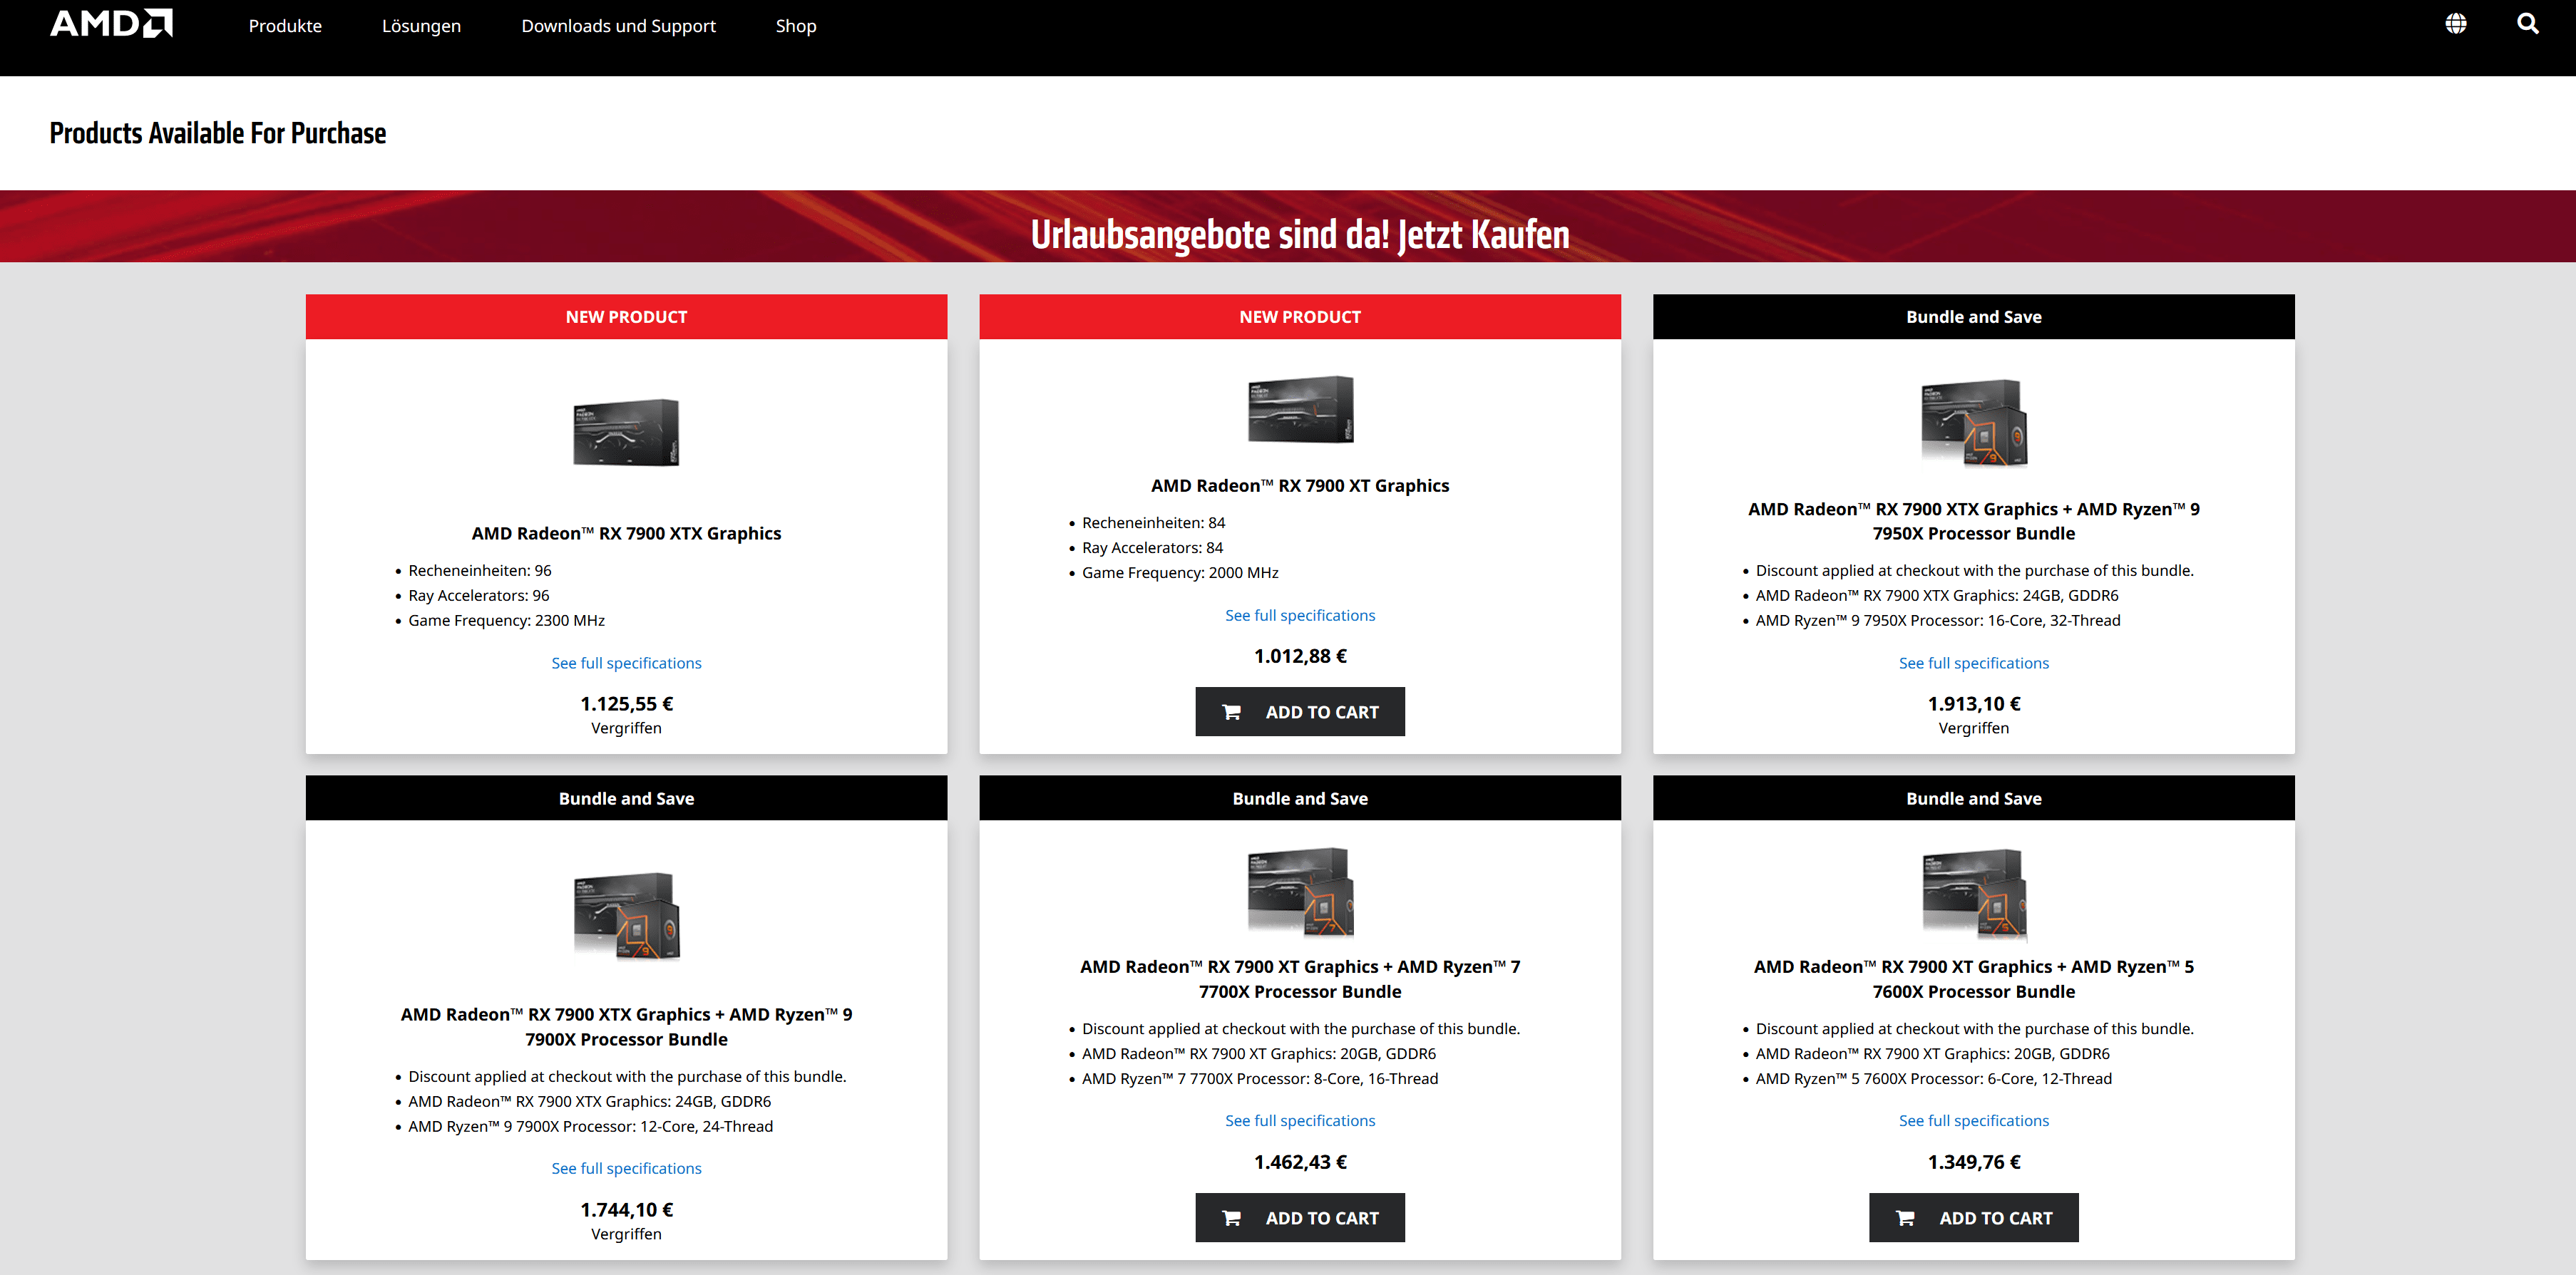Viewport: 2576px width, 1275px height.
Task: Add the 7700X bundle to cart
Action: point(1299,1217)
